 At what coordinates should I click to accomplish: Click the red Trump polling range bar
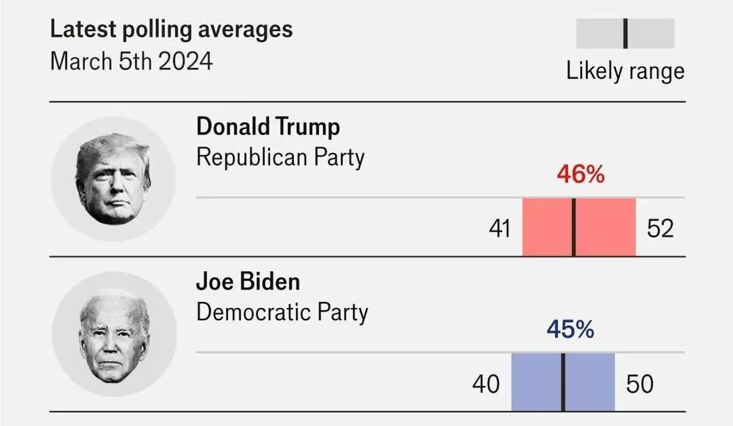(x=579, y=227)
